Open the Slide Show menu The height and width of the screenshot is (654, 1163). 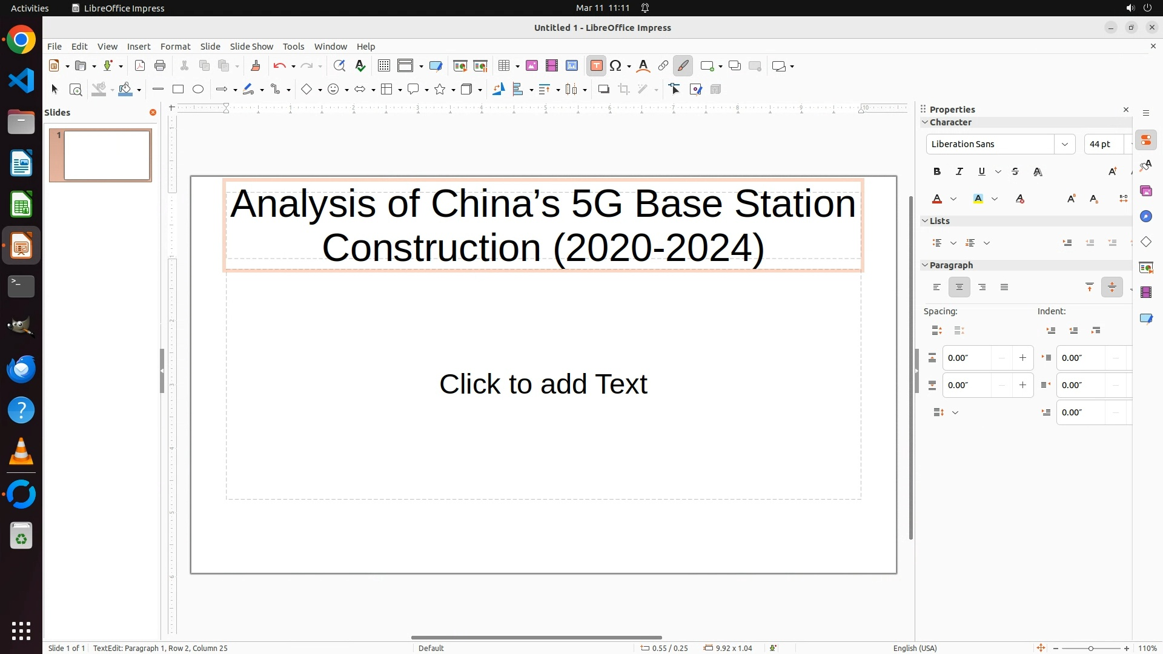[x=251, y=47]
